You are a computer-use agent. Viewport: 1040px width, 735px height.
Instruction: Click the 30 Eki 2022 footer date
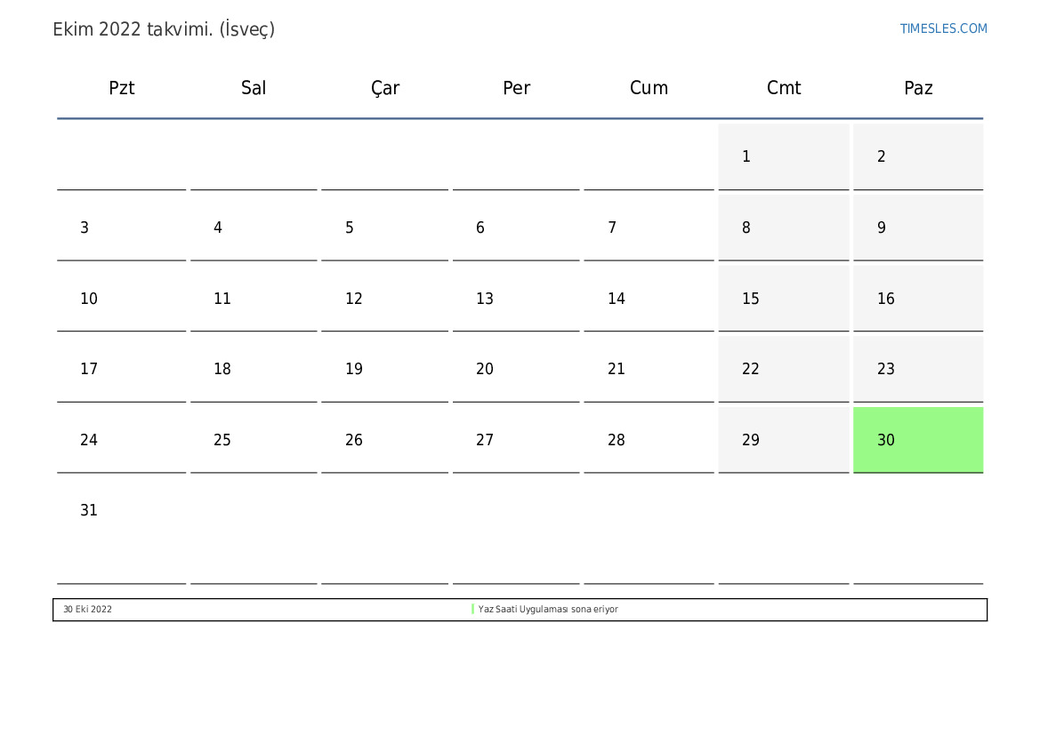pyautogui.click(x=87, y=610)
